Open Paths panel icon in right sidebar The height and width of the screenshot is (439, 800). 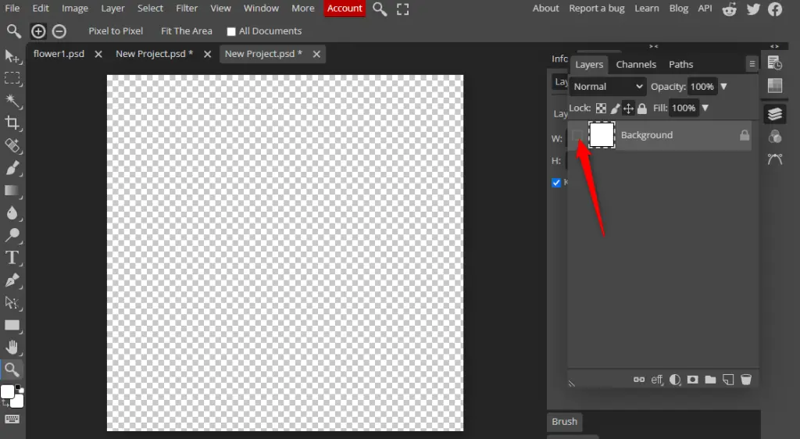point(774,159)
